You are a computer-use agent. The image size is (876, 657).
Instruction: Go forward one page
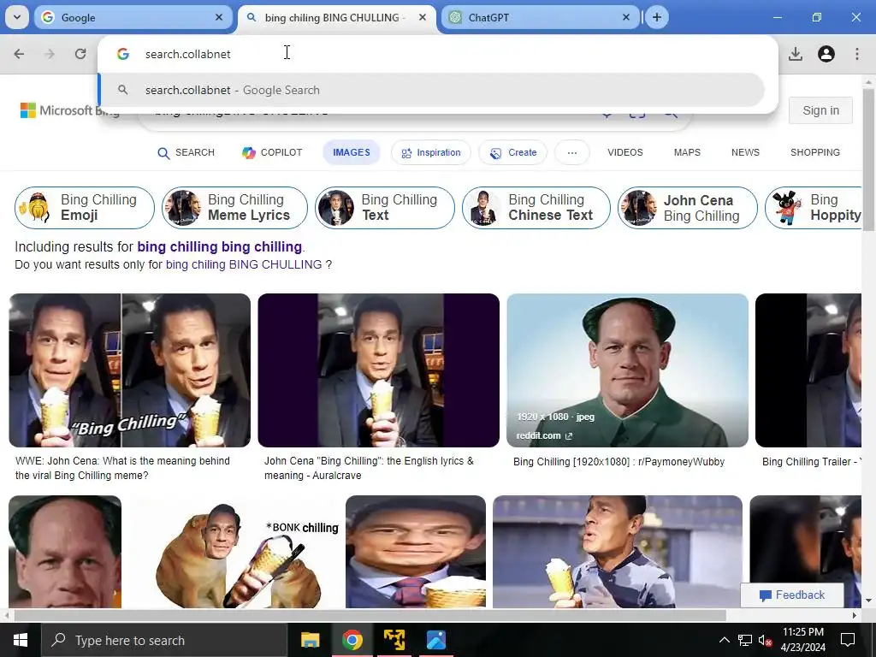(50, 54)
